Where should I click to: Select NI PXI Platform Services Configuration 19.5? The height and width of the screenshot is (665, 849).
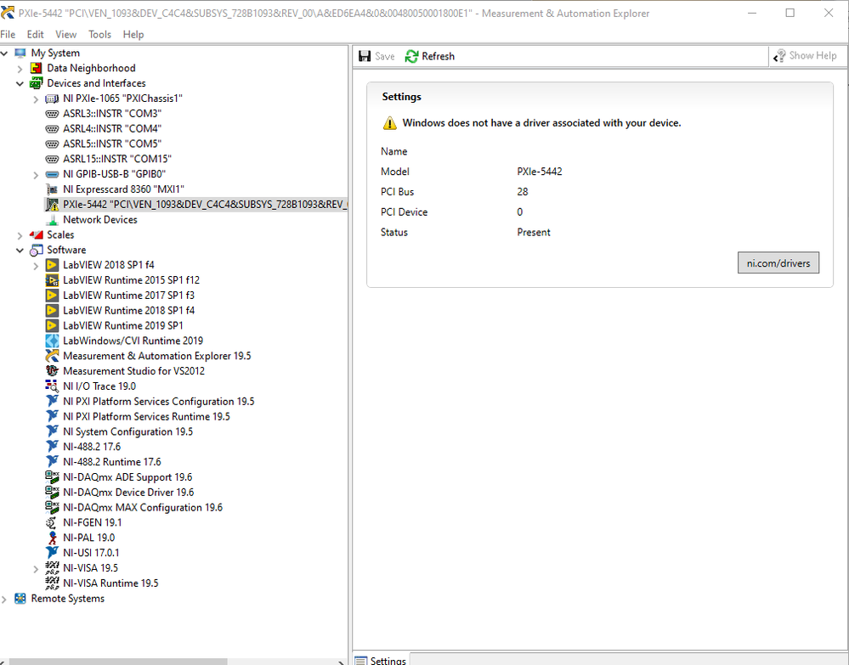[159, 402]
